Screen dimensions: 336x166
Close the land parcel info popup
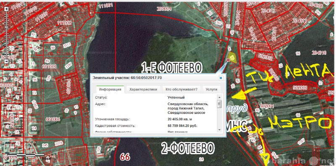(221, 78)
